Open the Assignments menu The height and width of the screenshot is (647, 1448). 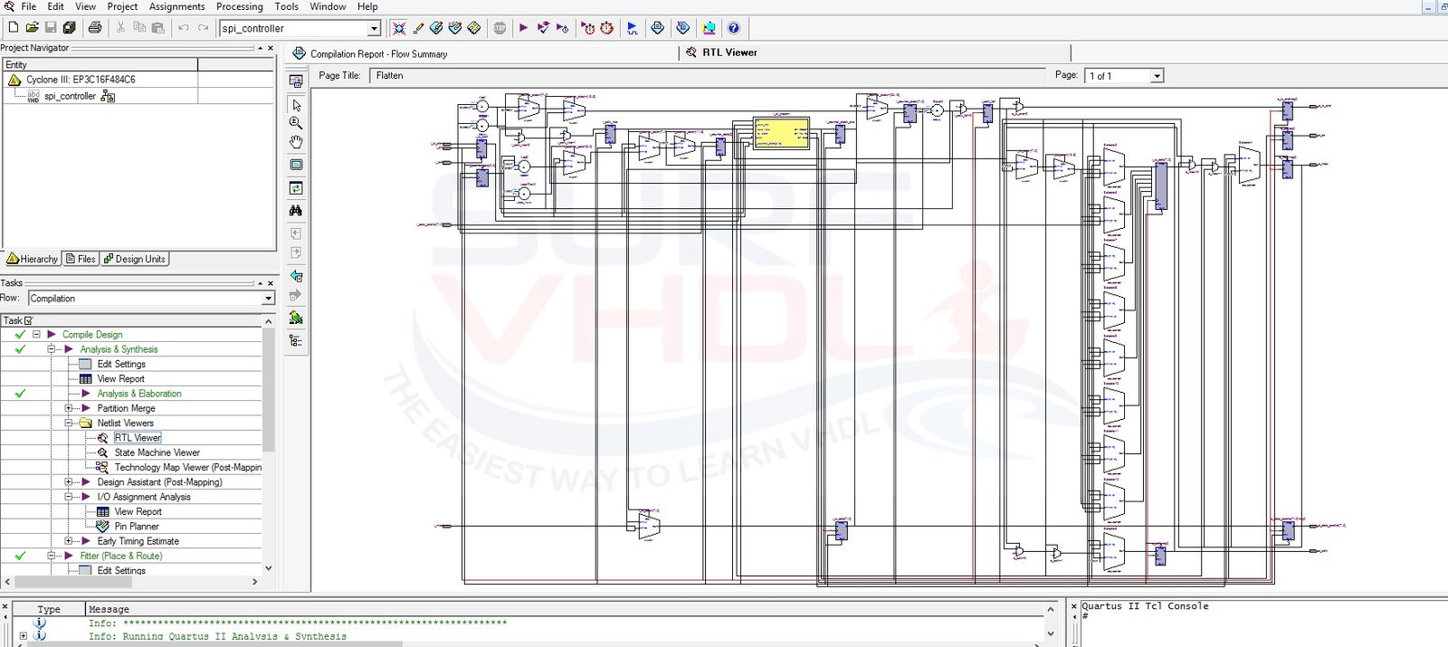click(176, 6)
